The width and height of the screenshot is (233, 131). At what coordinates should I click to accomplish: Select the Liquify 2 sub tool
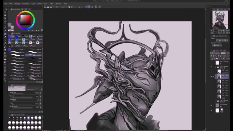coord(16,49)
